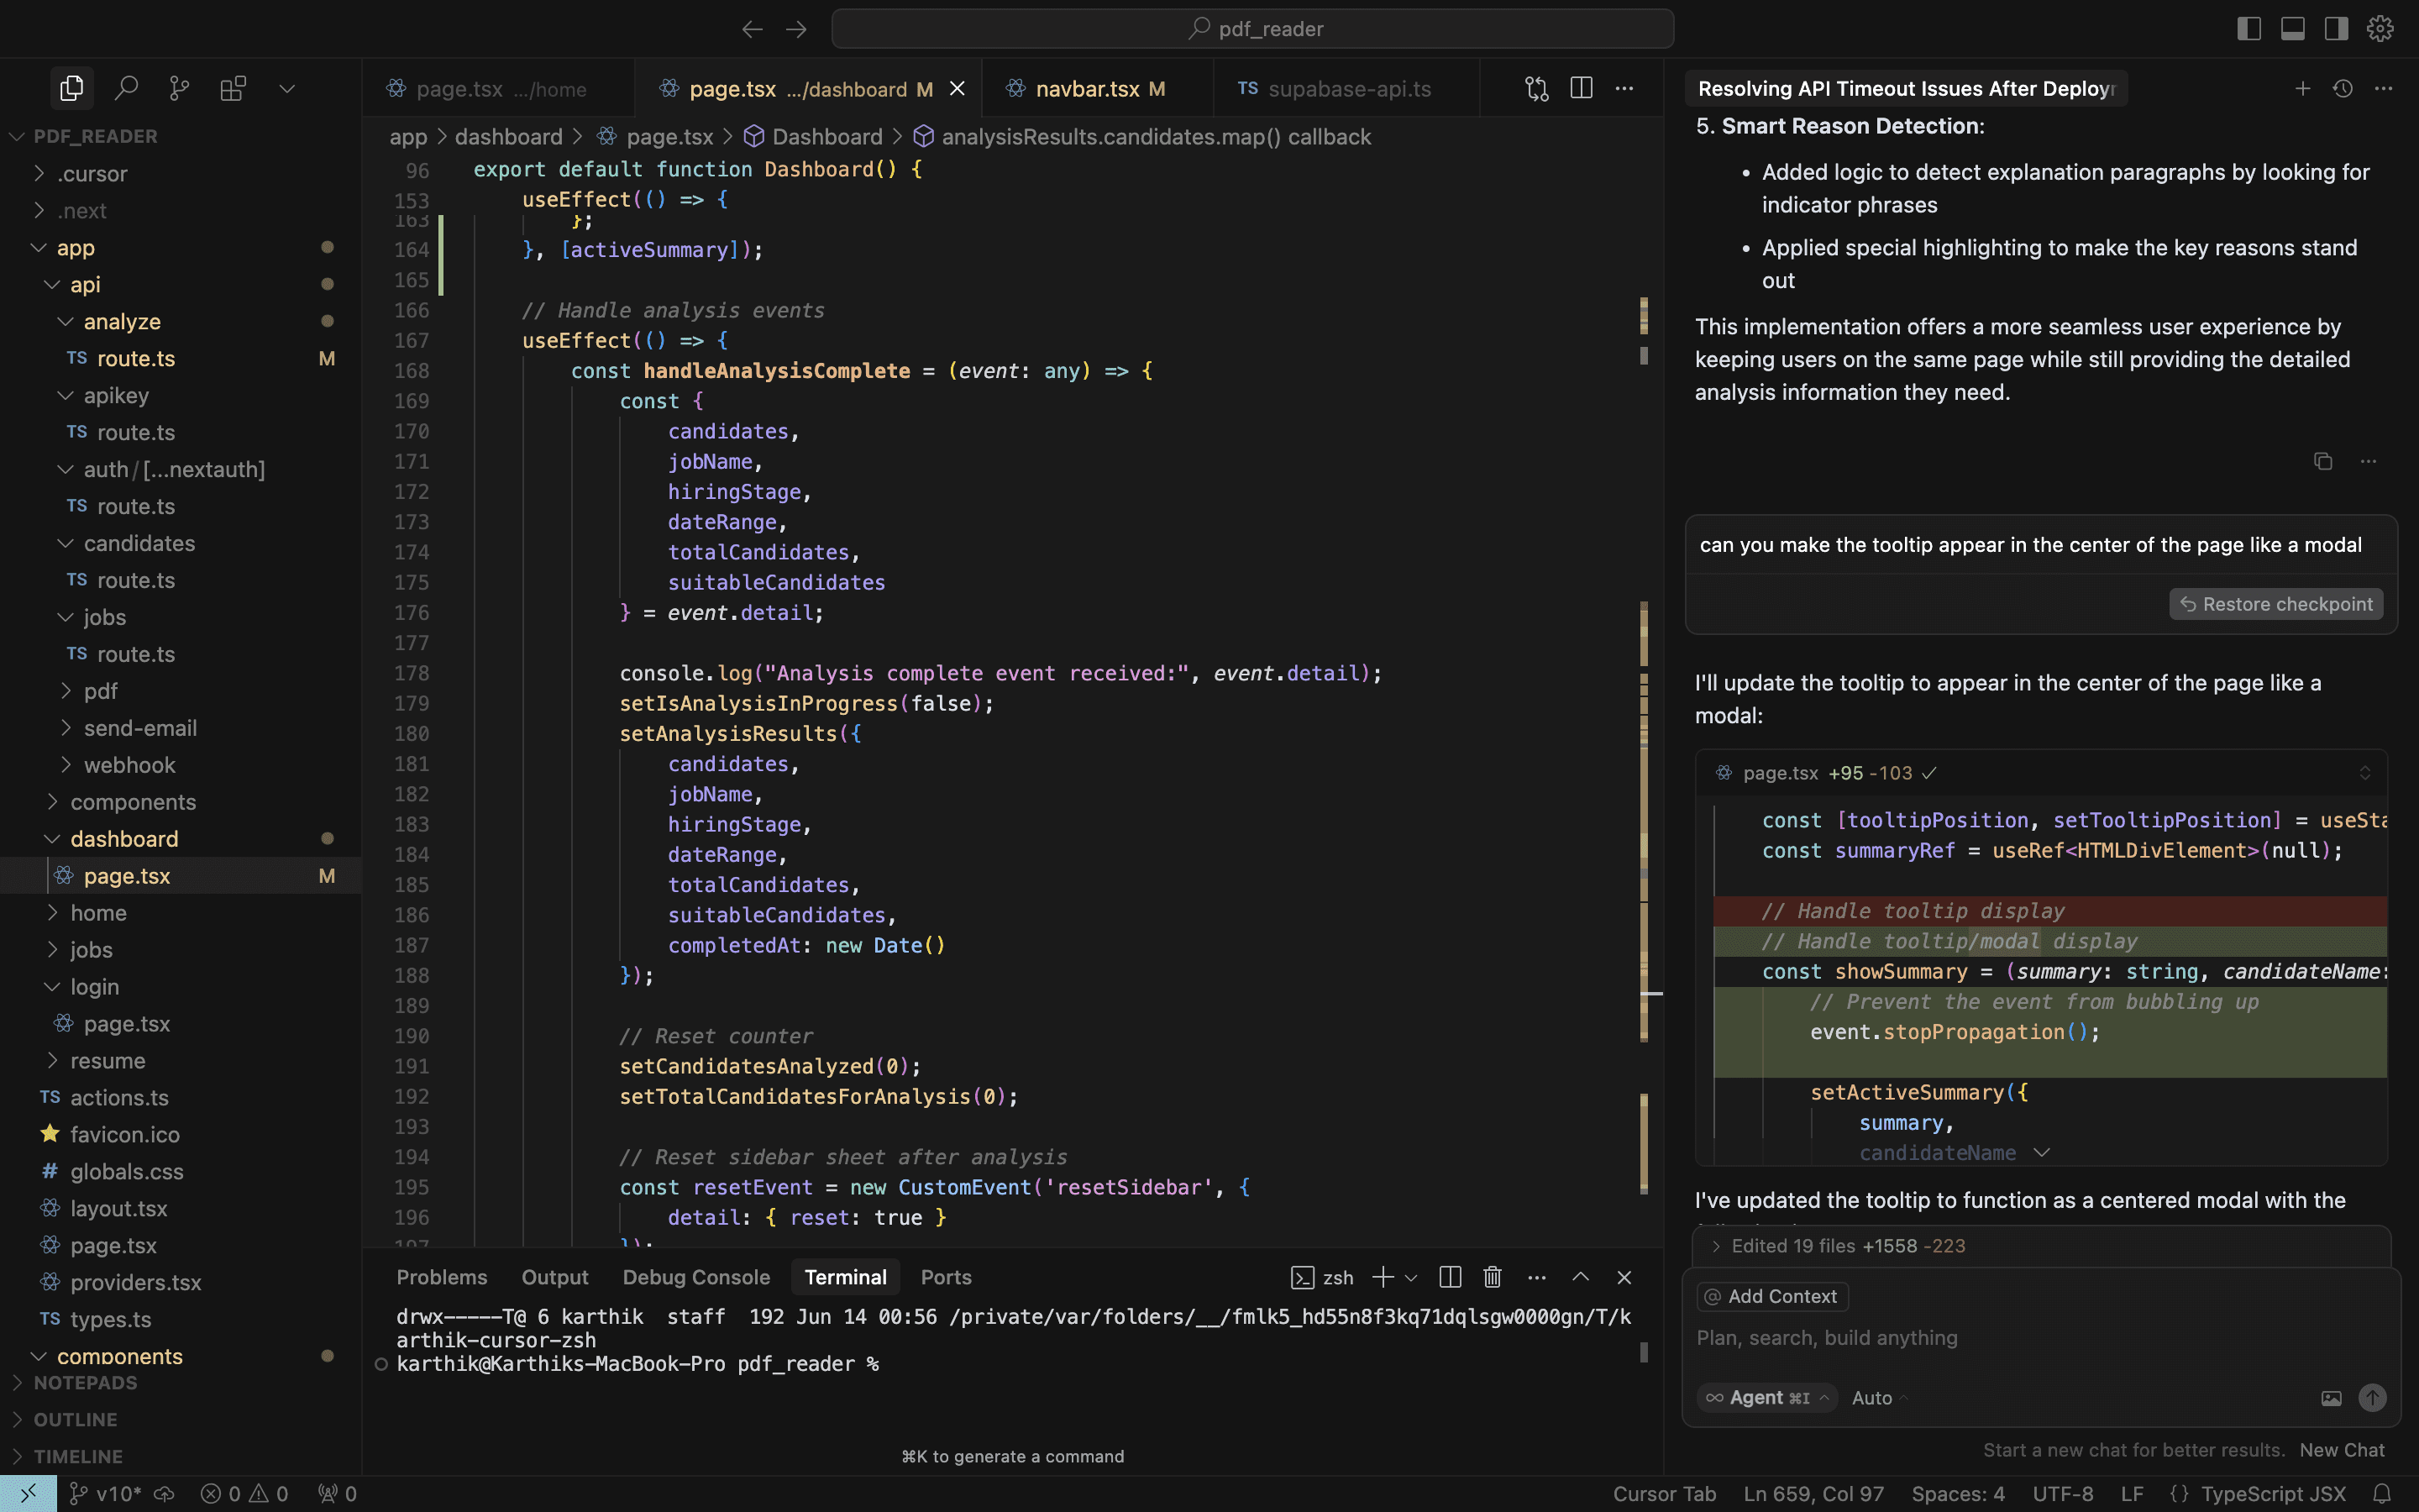The image size is (2419, 1512).
Task: Open the Extensions view icon
Action: tap(233, 89)
